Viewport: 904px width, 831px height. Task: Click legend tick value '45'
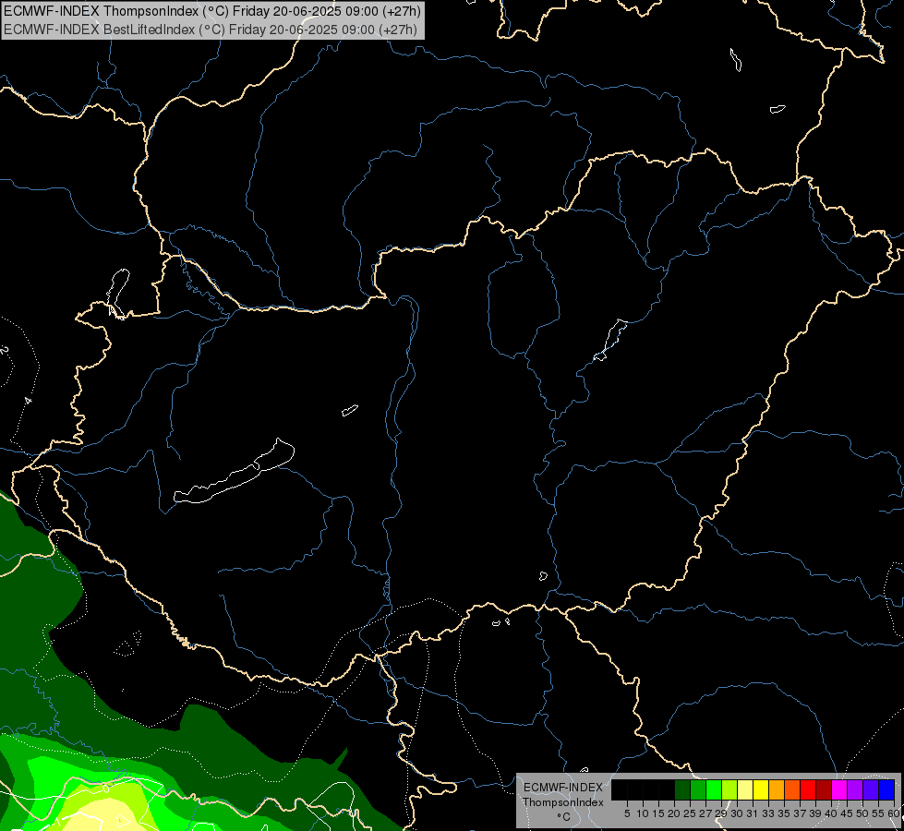pyautogui.click(x=847, y=813)
